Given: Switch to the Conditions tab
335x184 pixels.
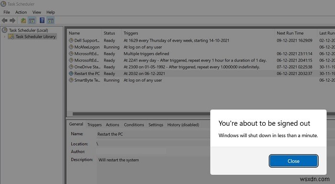Looking at the screenshot, I should coord(134,125).
